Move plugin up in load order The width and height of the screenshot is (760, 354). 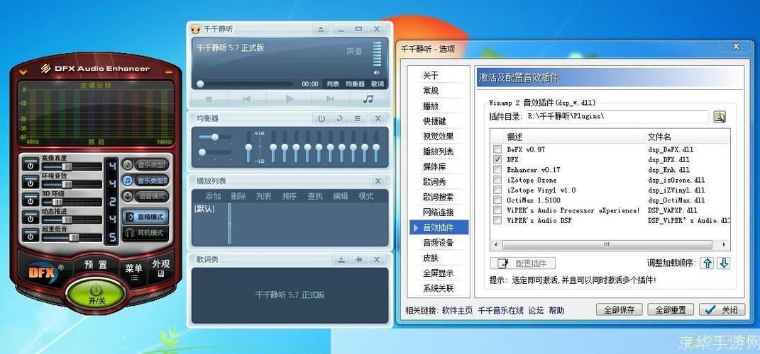707,263
